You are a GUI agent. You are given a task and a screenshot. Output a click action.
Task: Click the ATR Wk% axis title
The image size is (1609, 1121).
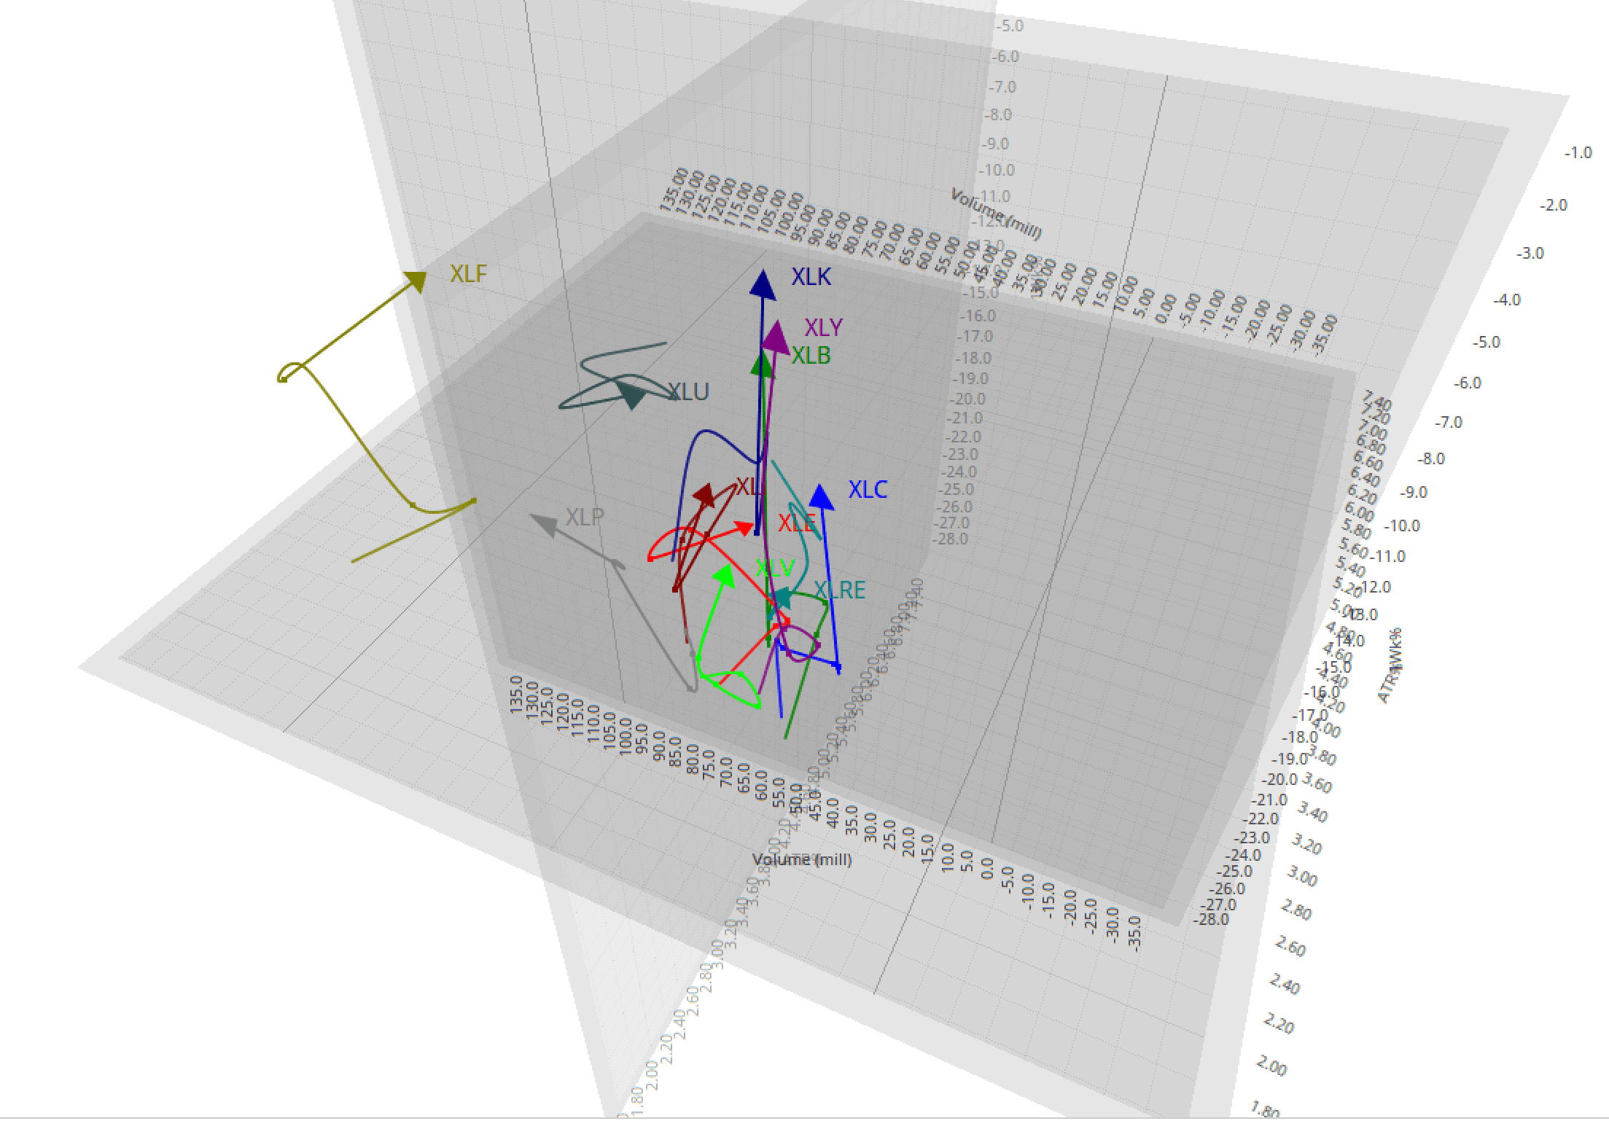click(x=1390, y=665)
